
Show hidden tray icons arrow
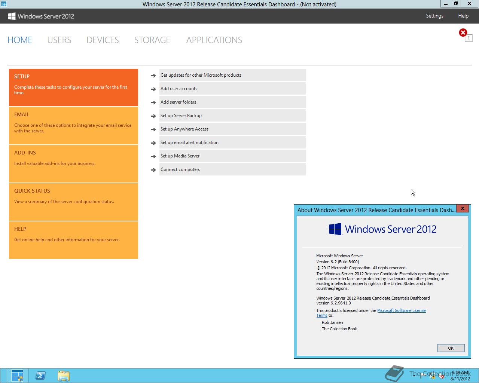(414, 376)
